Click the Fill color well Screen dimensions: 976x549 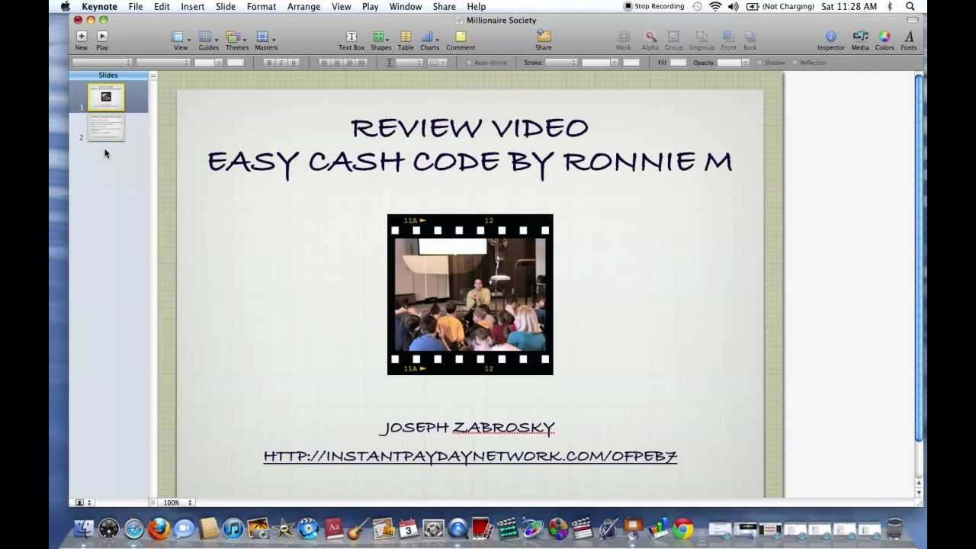678,63
